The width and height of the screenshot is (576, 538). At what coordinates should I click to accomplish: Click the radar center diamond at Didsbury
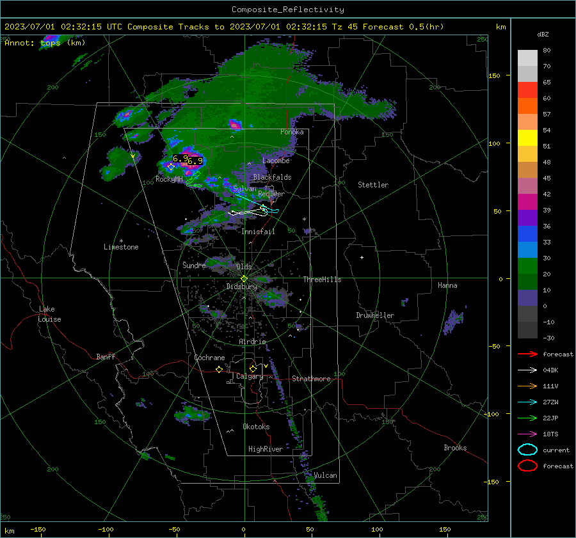click(x=244, y=279)
